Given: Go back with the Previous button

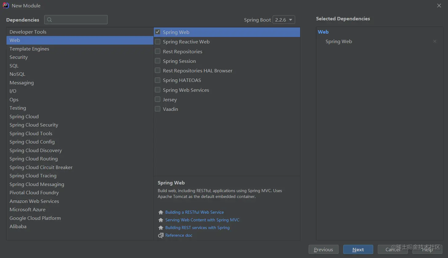Looking at the screenshot, I should [323, 250].
